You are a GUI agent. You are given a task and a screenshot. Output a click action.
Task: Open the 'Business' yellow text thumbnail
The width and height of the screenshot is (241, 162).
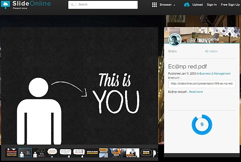(x=92, y=152)
